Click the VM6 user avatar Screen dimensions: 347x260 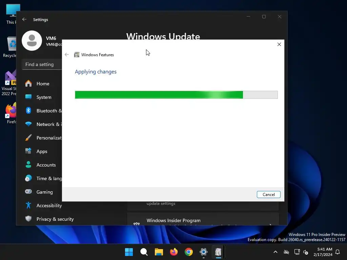32,41
